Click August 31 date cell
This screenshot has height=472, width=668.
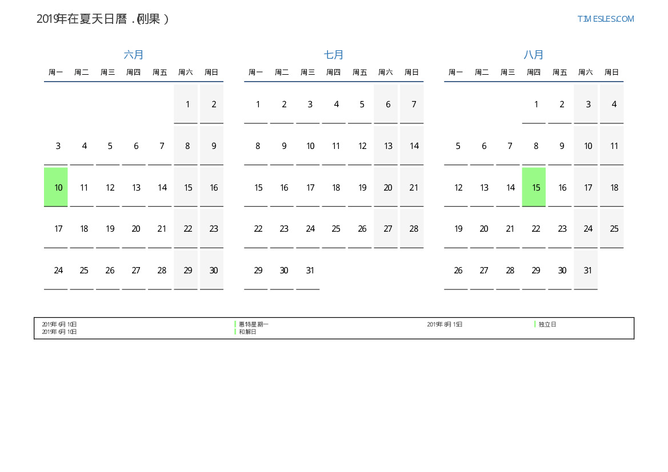click(587, 271)
